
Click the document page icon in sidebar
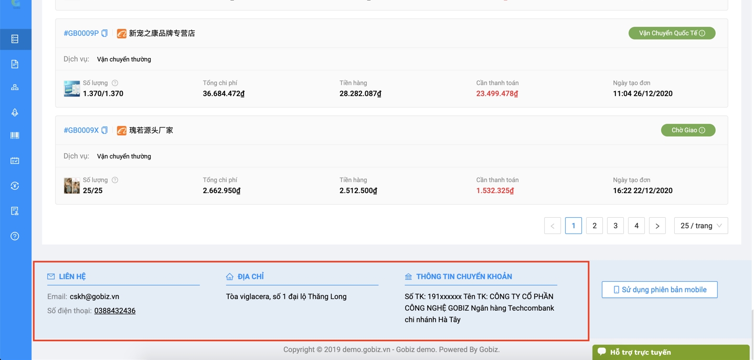pos(15,64)
